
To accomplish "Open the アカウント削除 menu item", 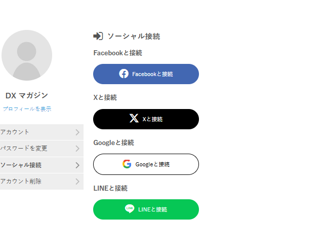I will click(x=21, y=182).
